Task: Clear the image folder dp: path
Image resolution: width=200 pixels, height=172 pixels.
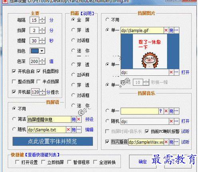Action: click(x=171, y=72)
